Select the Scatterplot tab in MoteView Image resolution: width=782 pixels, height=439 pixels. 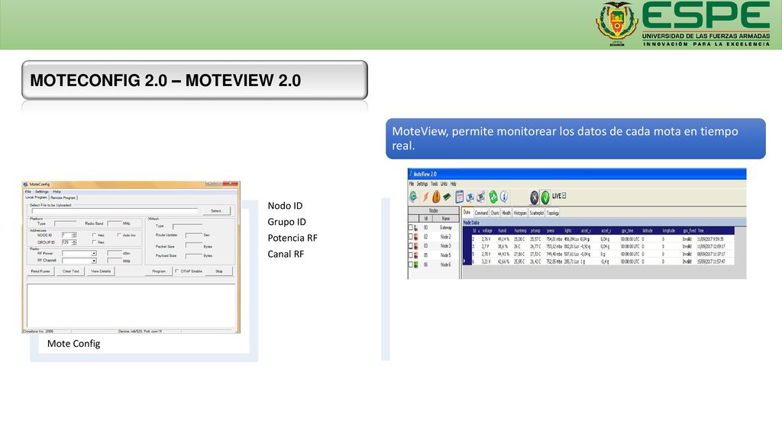coord(537,213)
